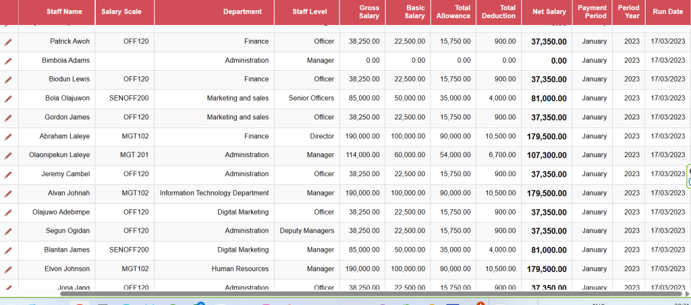691x305 pixels.
Task: Click the pencil icon beside Gordon James
Action: coord(8,117)
